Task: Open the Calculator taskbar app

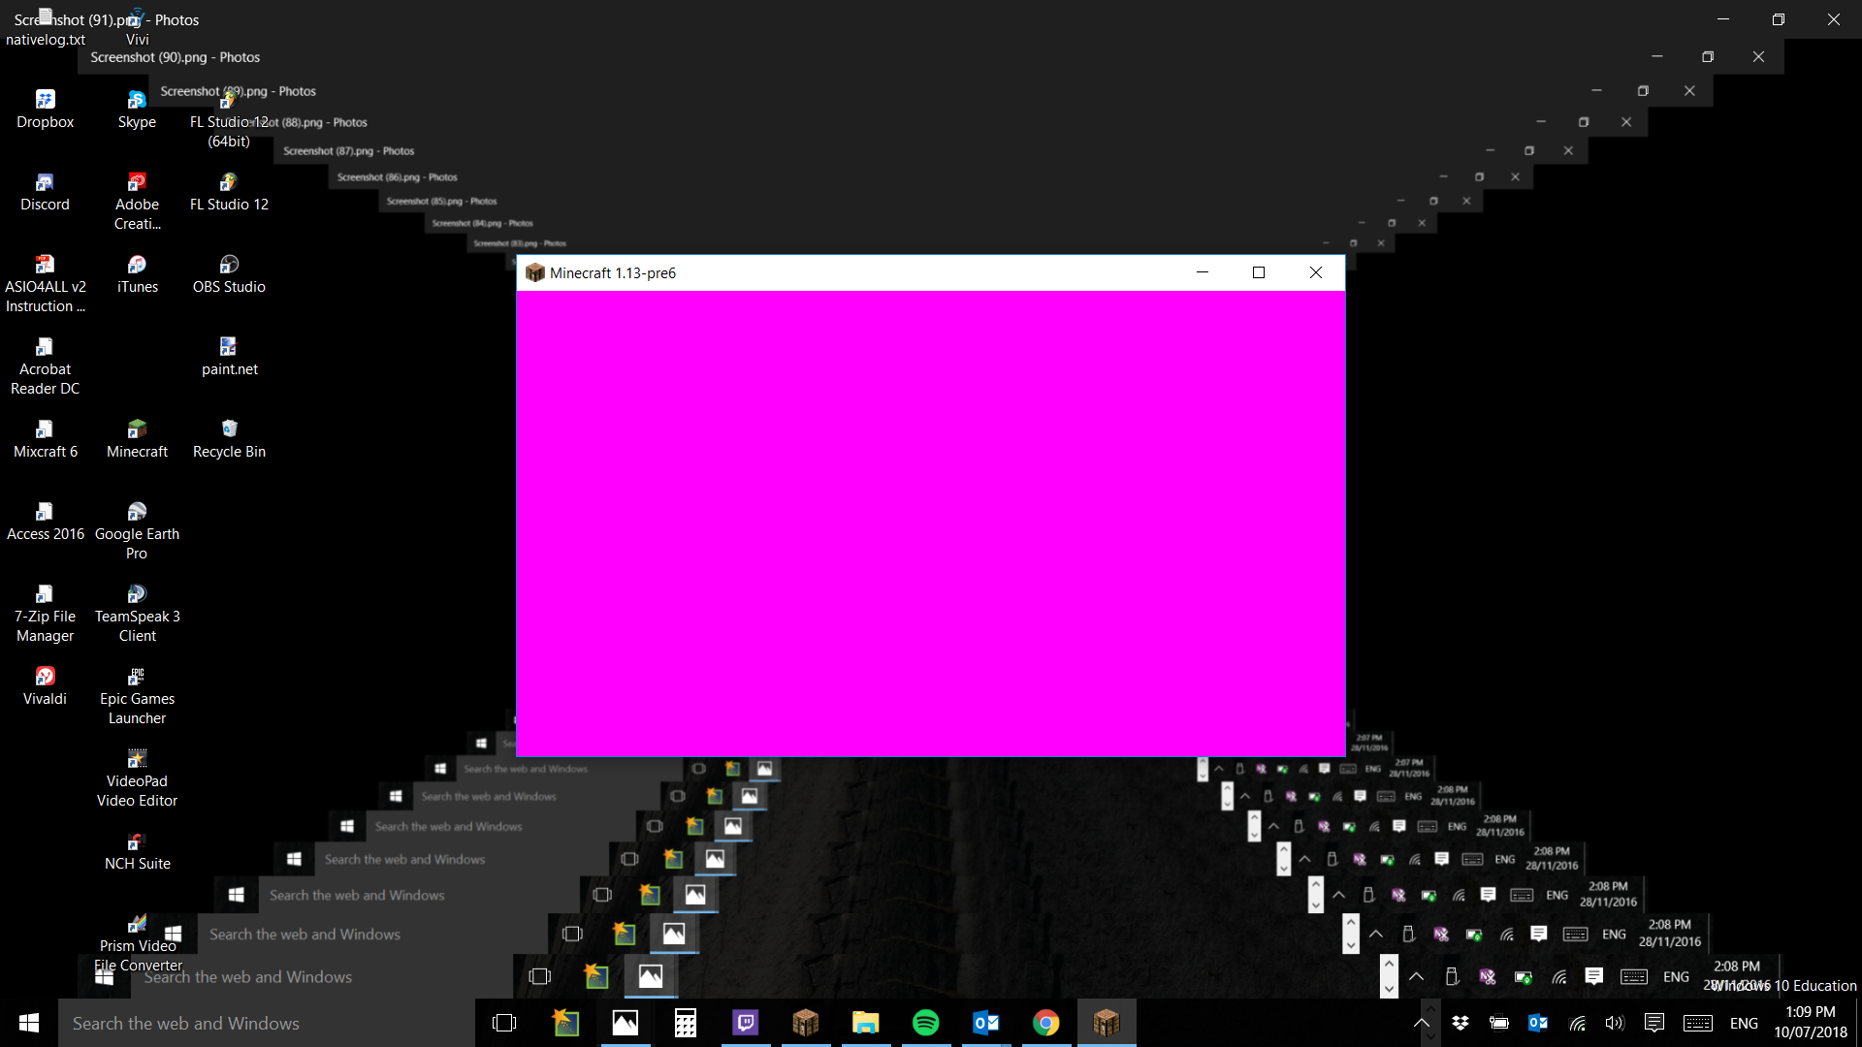Action: 685,1023
